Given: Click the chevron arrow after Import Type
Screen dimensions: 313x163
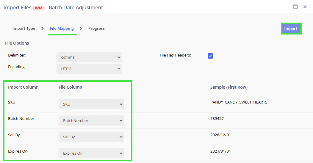Looking at the screenshot, I should (43, 29).
